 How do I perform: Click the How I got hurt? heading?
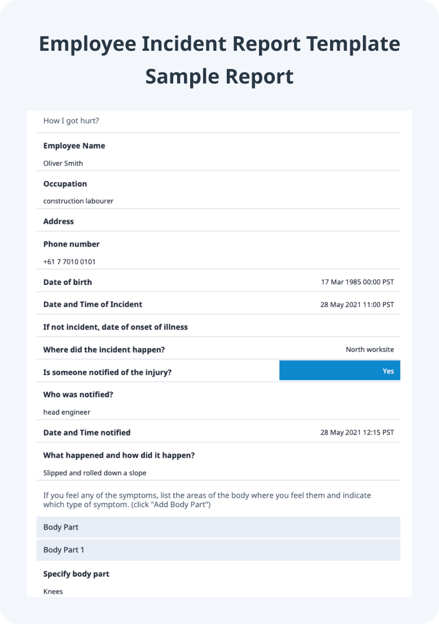coord(71,121)
